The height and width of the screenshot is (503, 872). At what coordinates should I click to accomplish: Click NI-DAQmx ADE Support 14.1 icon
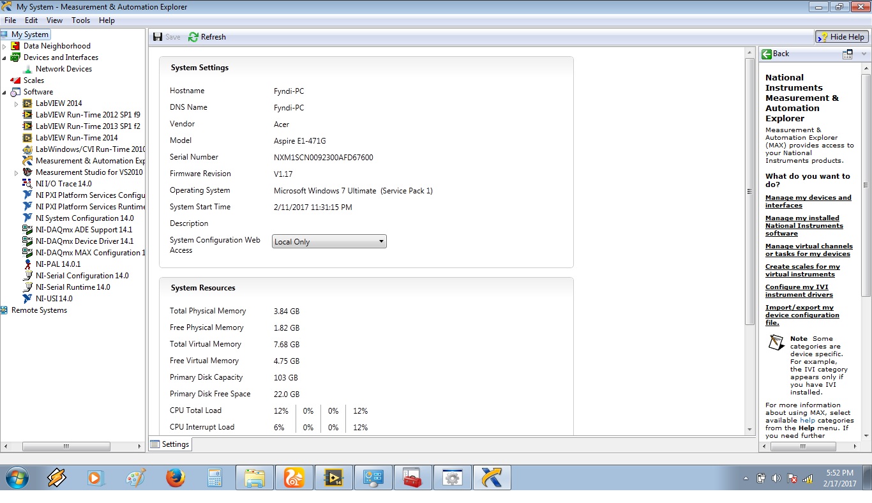27,230
